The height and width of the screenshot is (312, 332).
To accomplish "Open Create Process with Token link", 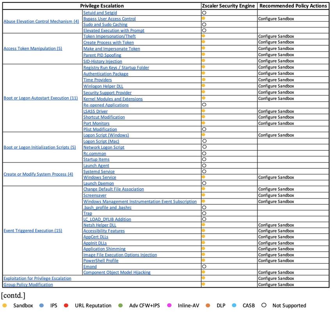I will pos(109,42).
